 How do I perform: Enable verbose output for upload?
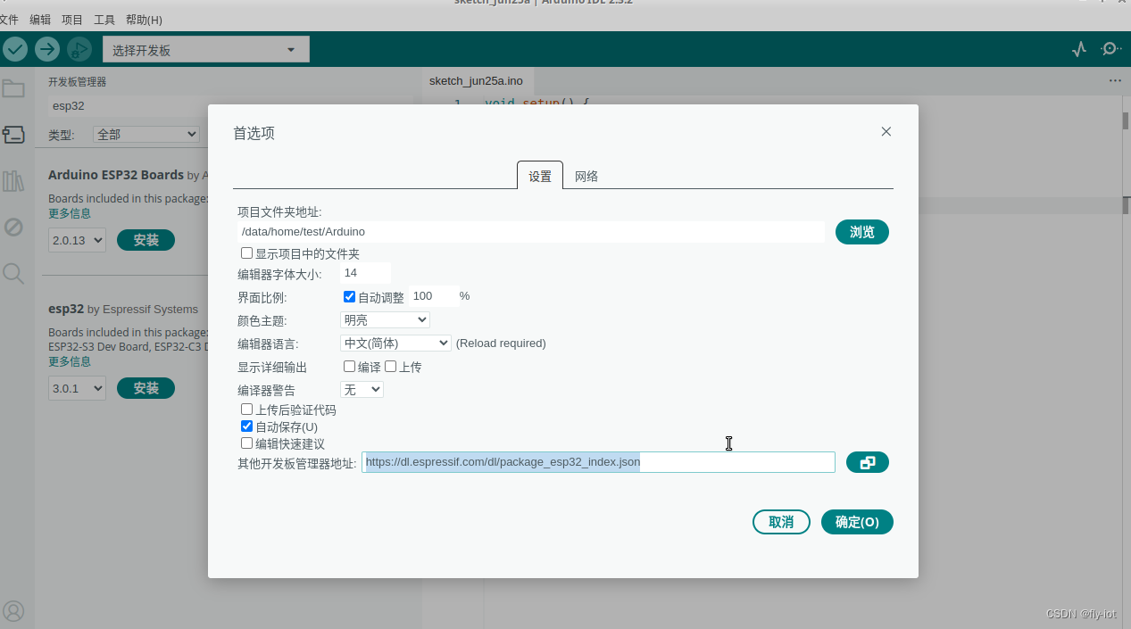(391, 367)
